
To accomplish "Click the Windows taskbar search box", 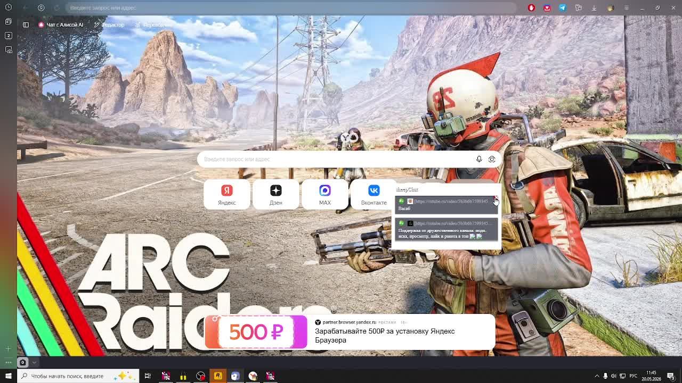I will point(78,376).
